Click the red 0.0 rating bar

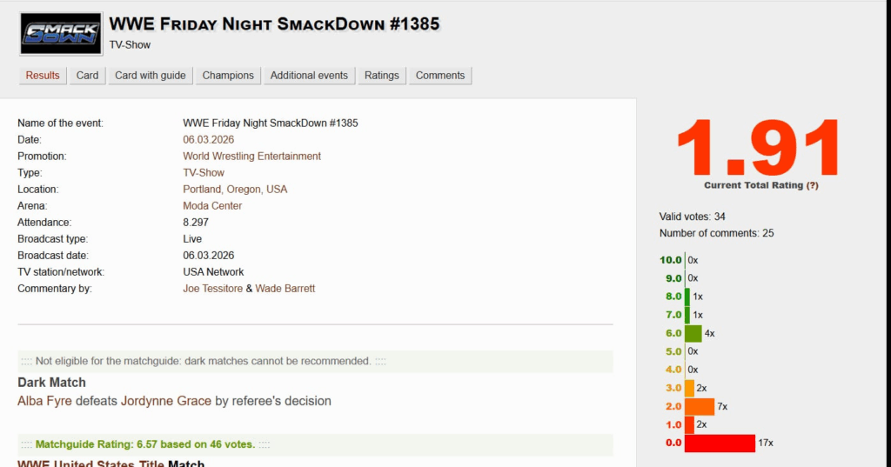[719, 444]
